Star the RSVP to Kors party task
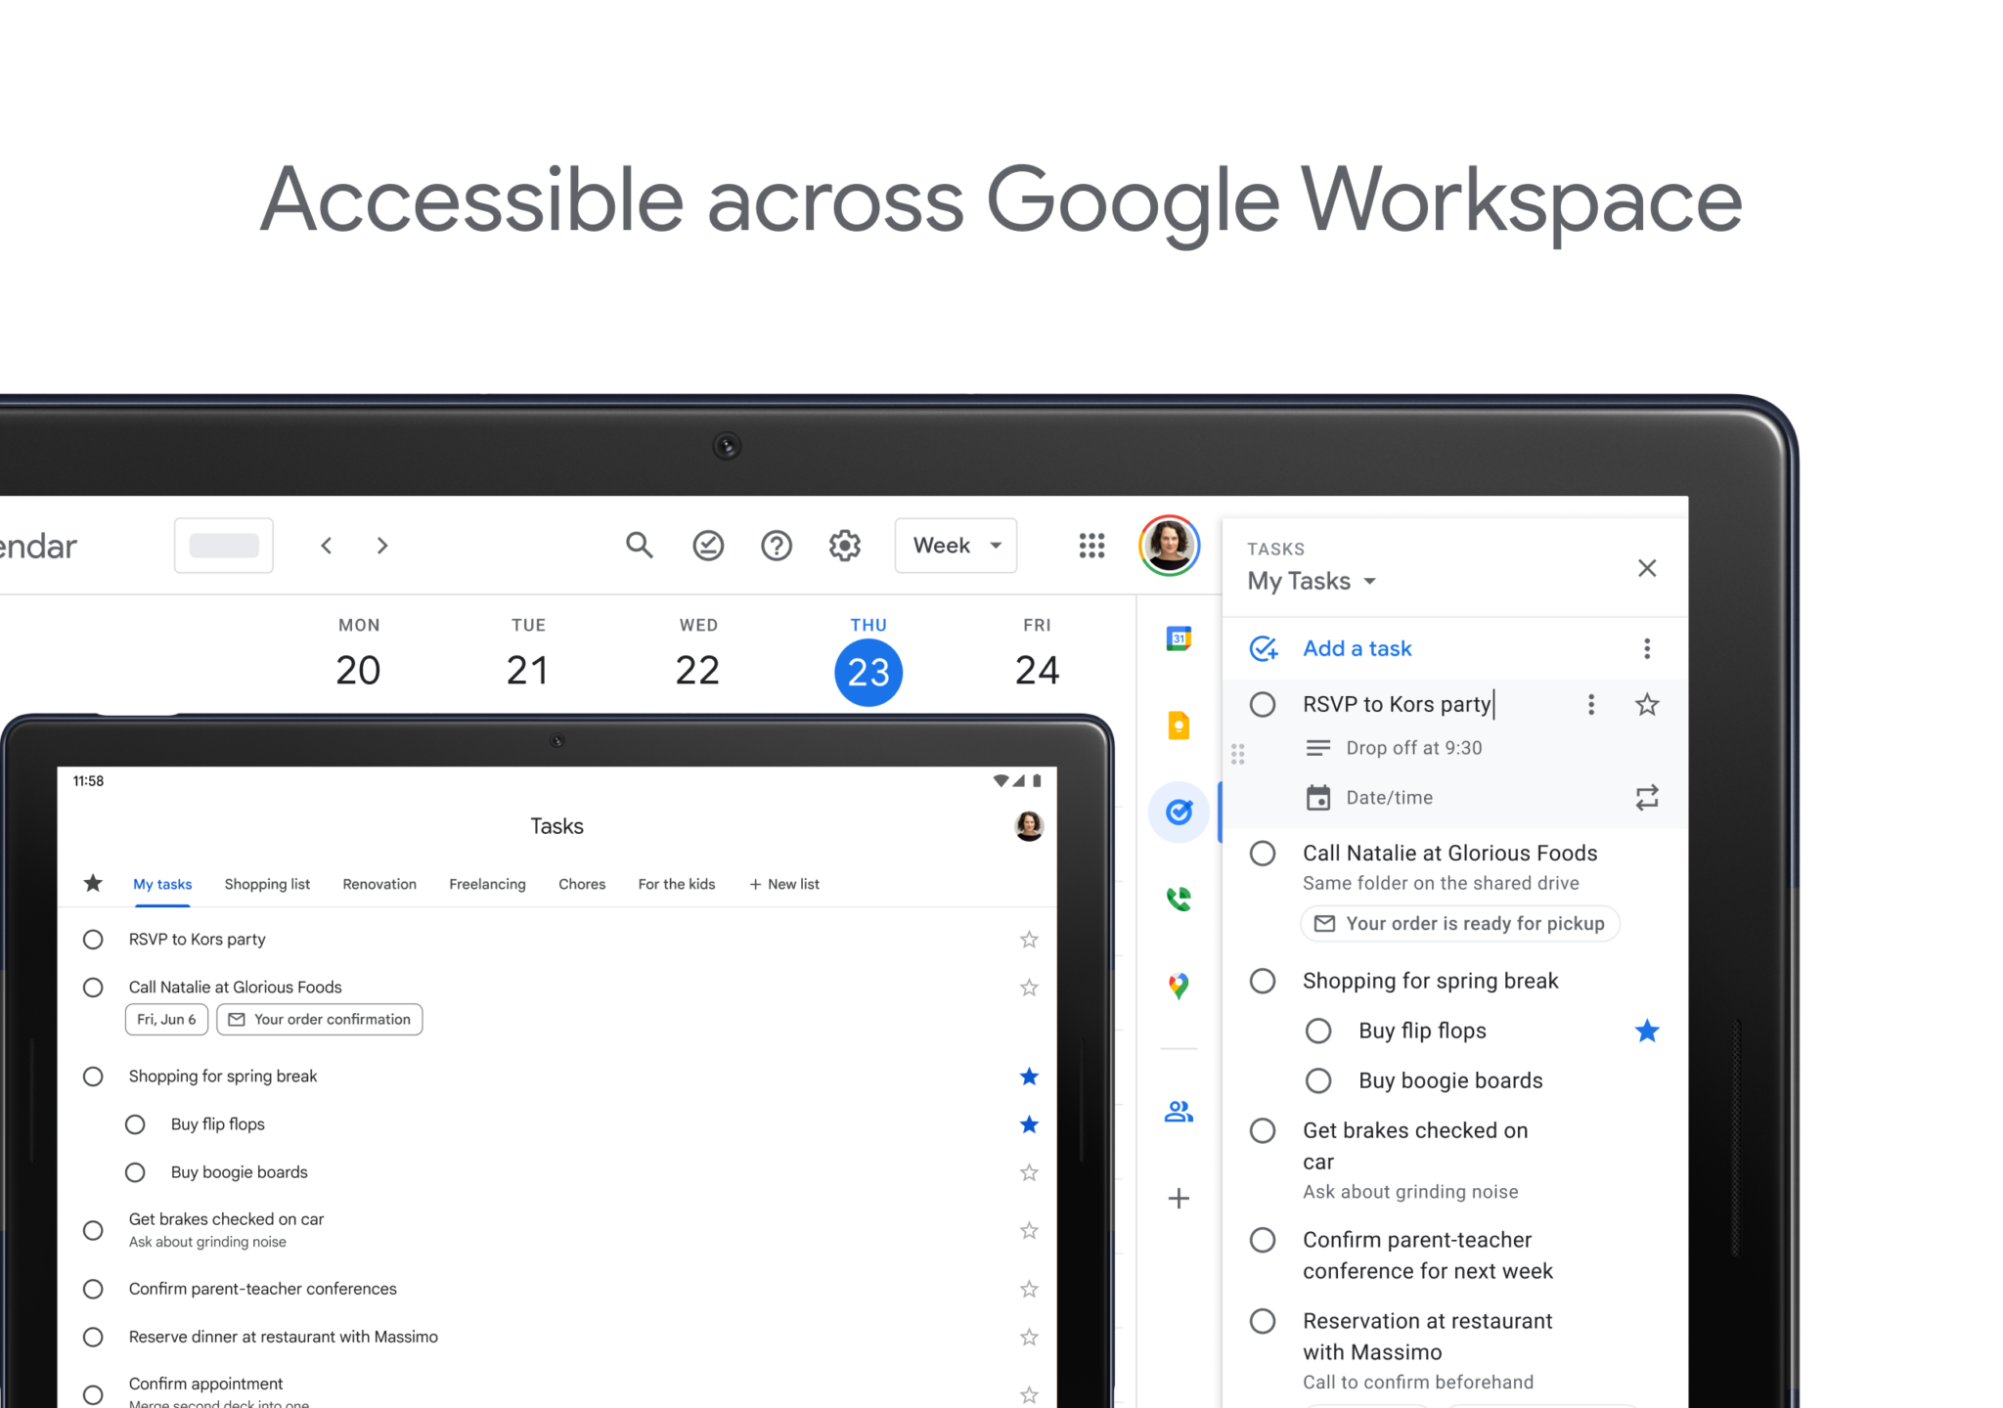 1647,704
